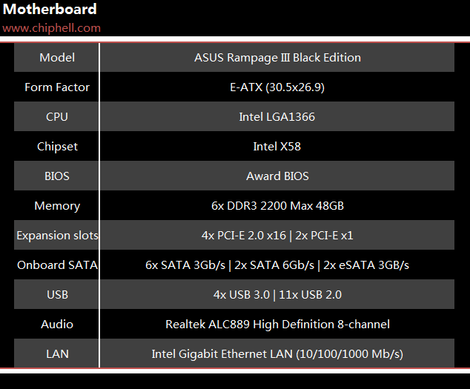470x389 pixels.
Task: Click the Intel X58 value
Action: click(277, 147)
